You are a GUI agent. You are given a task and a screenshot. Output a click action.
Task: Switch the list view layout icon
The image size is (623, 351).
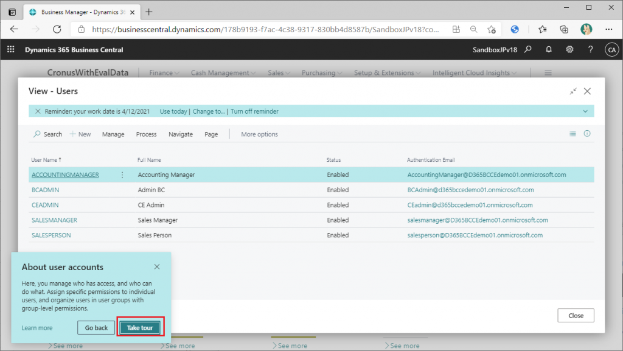573,134
